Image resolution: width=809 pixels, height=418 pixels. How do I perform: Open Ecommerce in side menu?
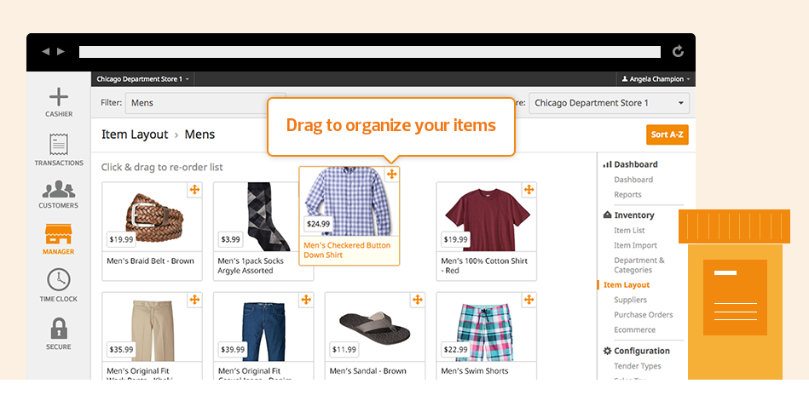click(x=634, y=329)
